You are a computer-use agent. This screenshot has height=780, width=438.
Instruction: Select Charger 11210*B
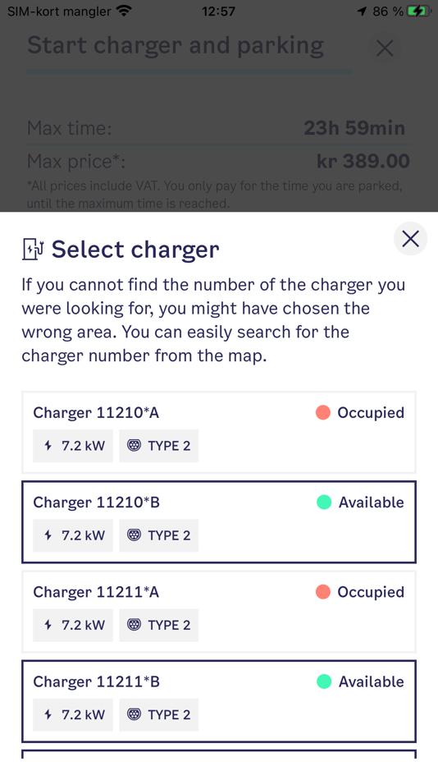point(219,522)
